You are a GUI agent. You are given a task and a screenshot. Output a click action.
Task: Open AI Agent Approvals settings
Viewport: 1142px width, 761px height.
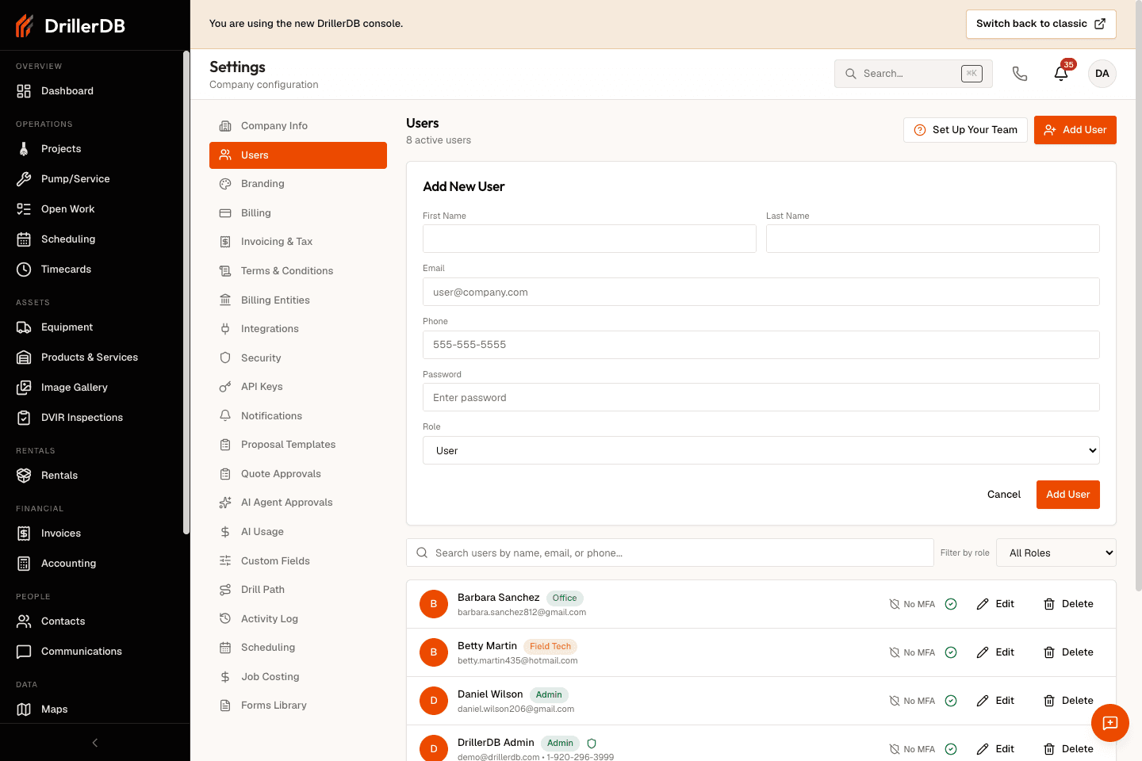pyautogui.click(x=298, y=503)
